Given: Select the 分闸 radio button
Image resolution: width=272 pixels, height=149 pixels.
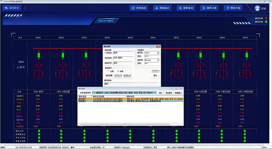Looking at the screenshot, I should pos(108,71).
